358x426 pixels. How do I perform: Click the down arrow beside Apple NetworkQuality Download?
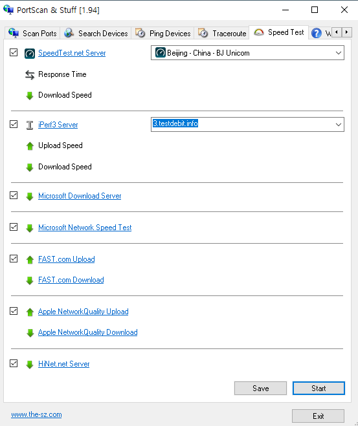pos(30,333)
